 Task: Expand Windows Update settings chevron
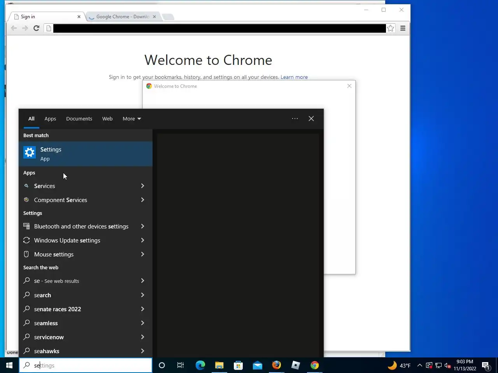click(143, 240)
